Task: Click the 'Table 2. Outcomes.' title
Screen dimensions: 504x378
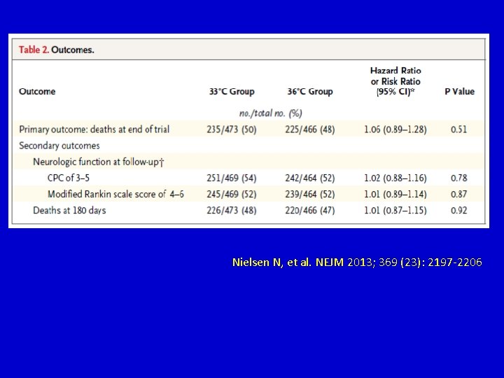Action: pos(56,50)
